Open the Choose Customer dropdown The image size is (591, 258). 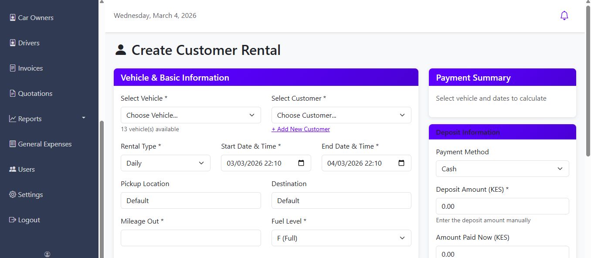341,115
